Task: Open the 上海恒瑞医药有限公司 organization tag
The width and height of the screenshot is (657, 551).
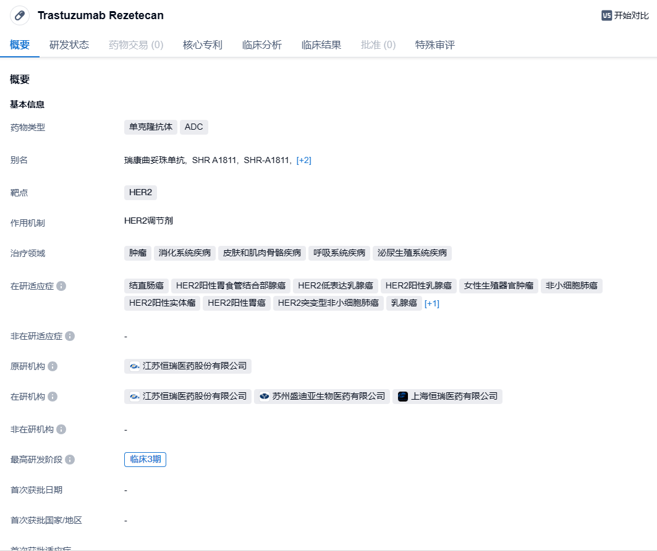Action: 447,396
